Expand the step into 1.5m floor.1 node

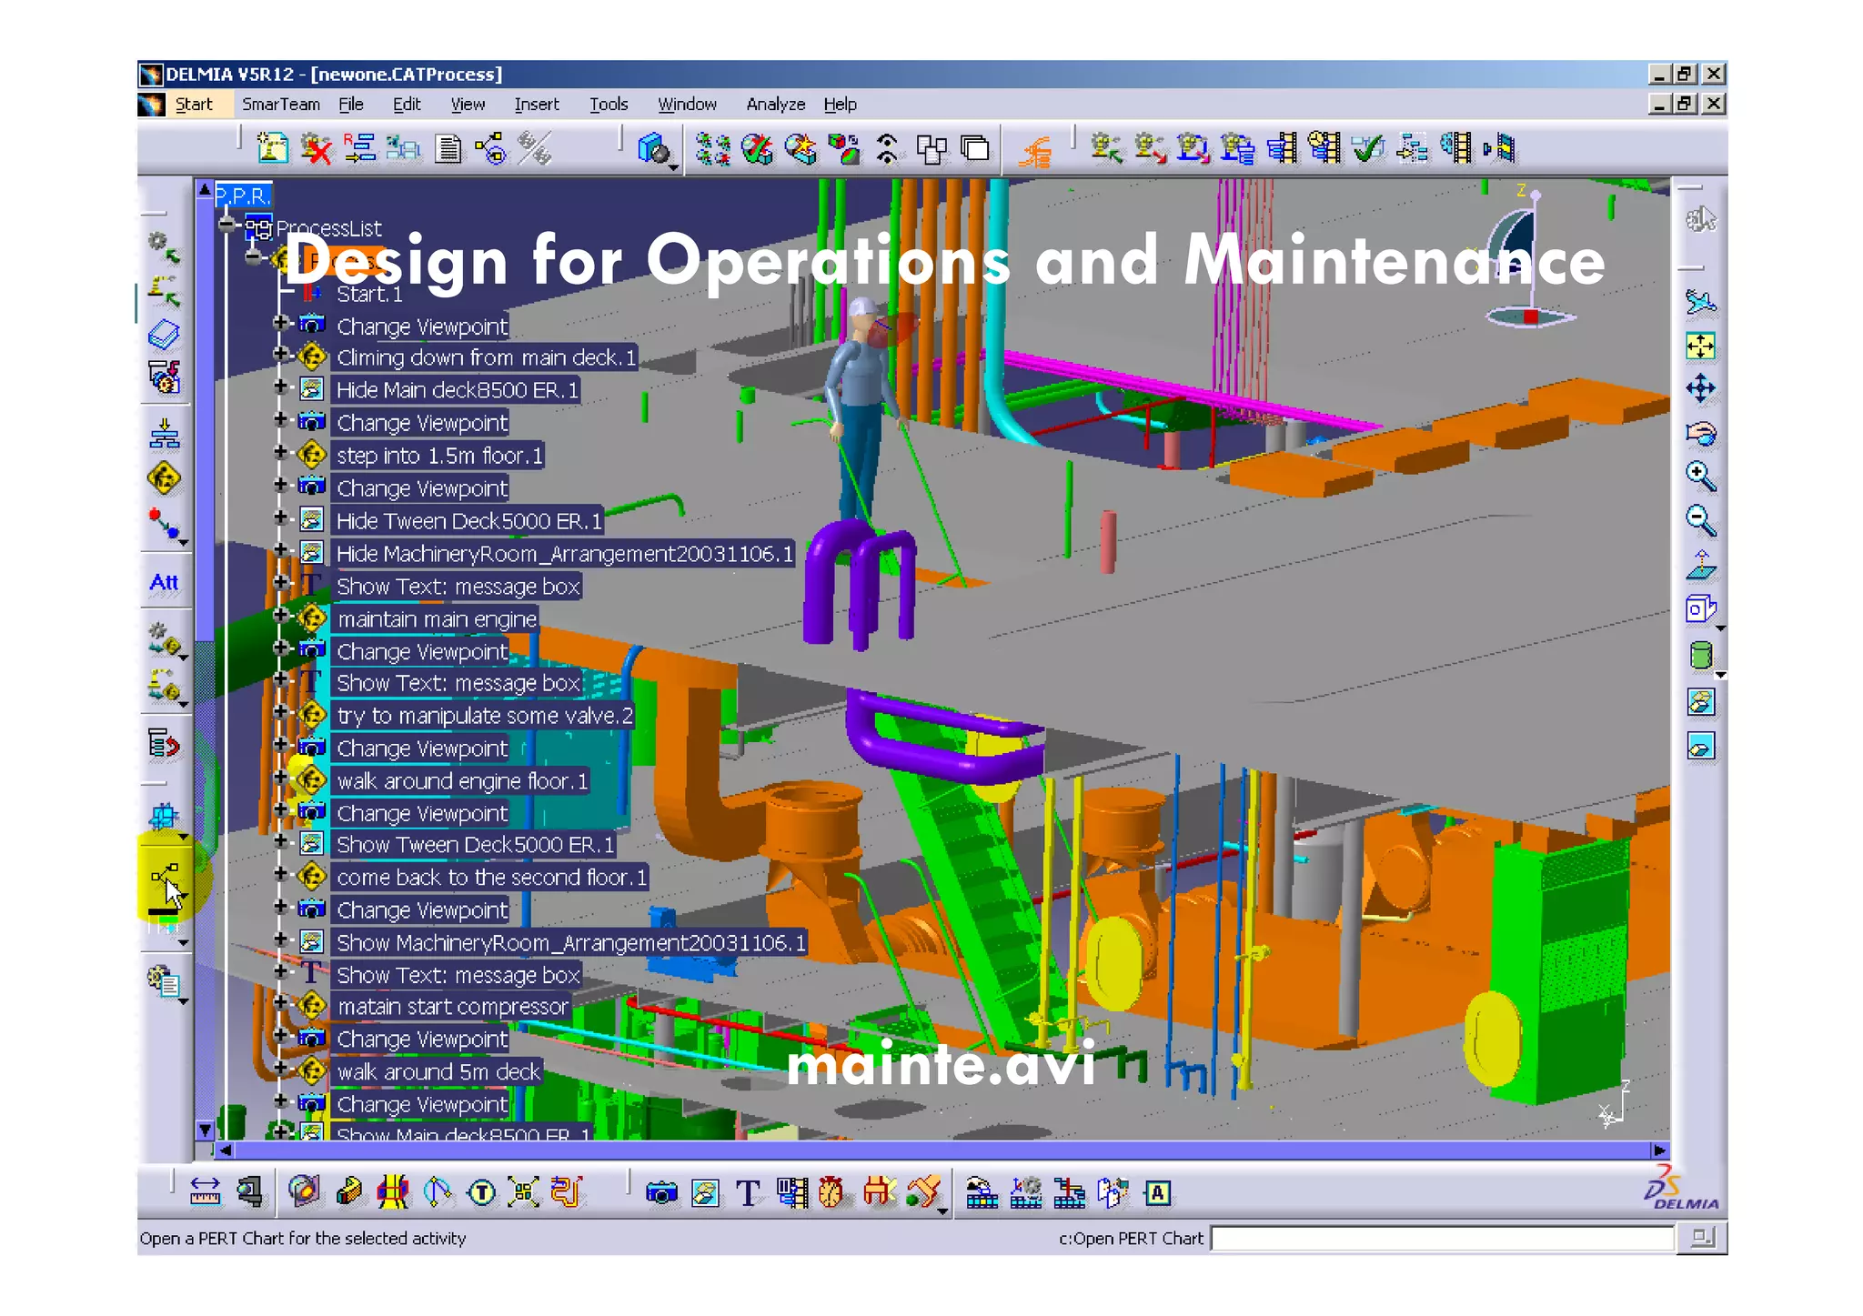280,453
